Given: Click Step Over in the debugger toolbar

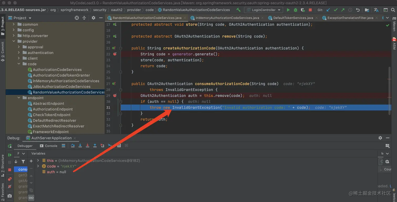Looking at the screenshot, I should click(x=73, y=146).
